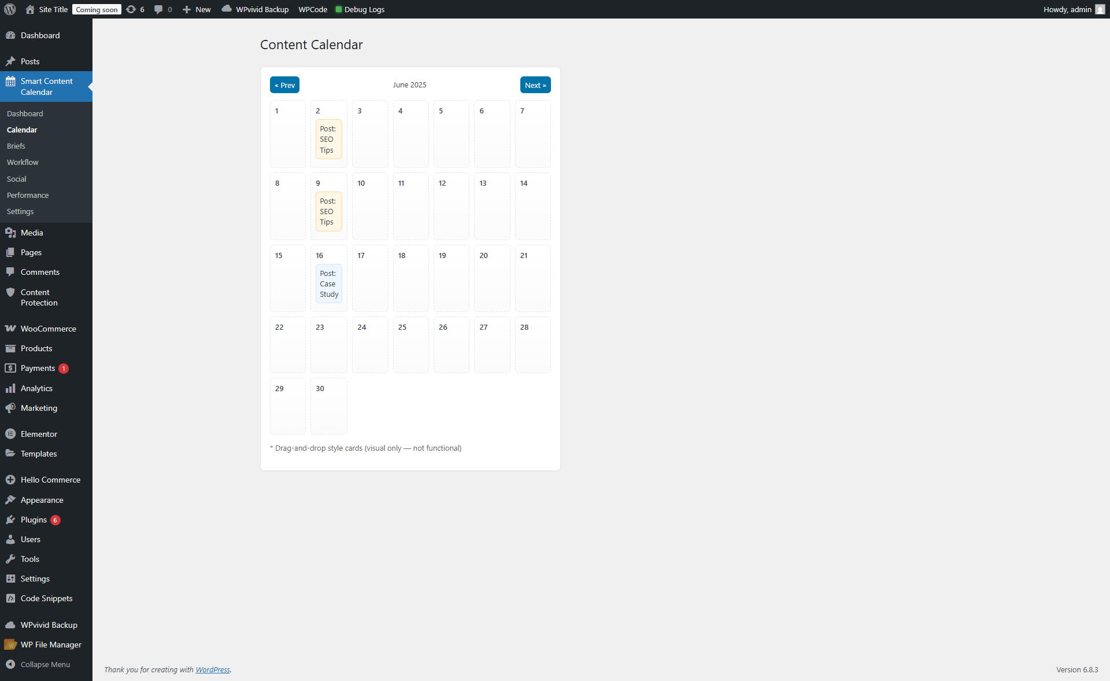Click the Content Protection shield icon
Viewport: 1110px width, 681px height.
pyautogui.click(x=10, y=292)
